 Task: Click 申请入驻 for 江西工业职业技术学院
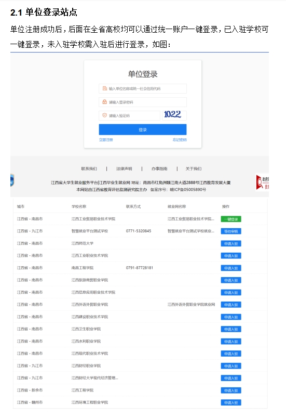(x=231, y=256)
